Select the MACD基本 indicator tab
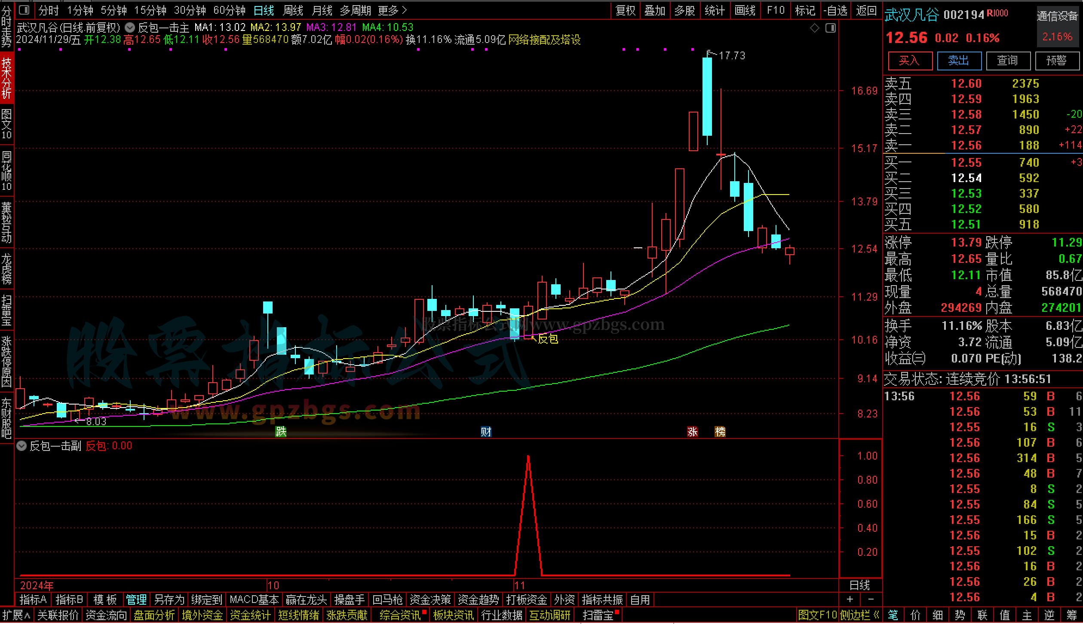The width and height of the screenshot is (1083, 624). [x=254, y=599]
